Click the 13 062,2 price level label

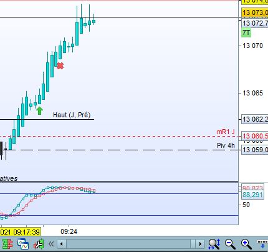pos(255,119)
